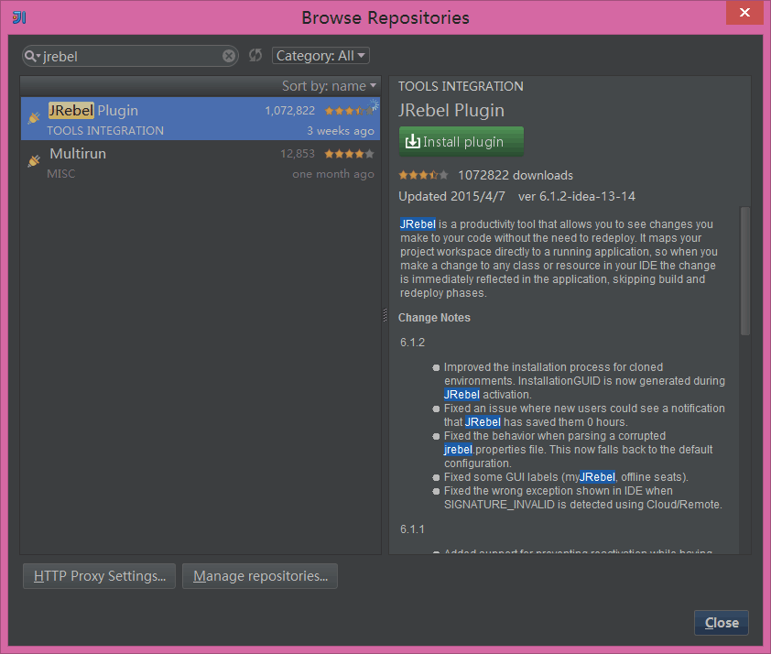771x654 pixels.
Task: Click the 'Browse Repositories' window title
Action: coord(385,17)
